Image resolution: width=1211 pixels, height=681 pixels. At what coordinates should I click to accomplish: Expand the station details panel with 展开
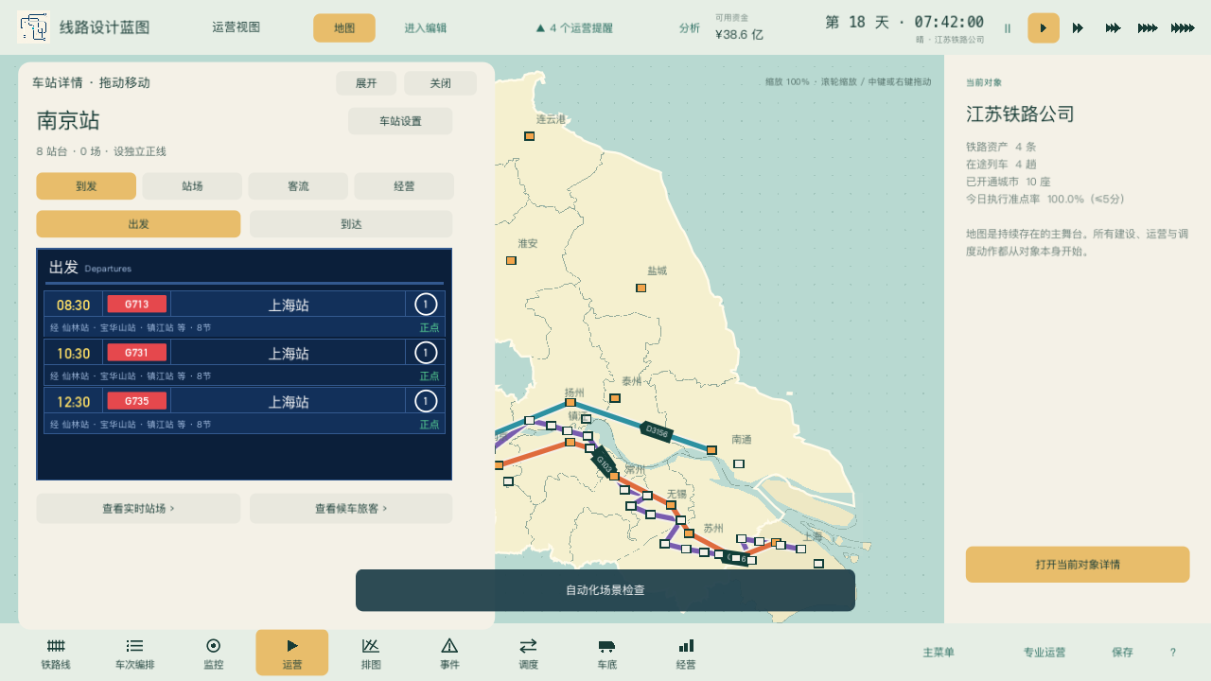coord(366,83)
